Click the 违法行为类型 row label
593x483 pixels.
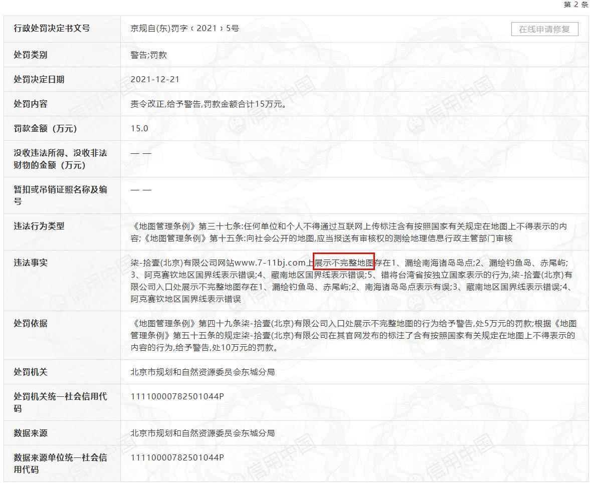[39, 226]
